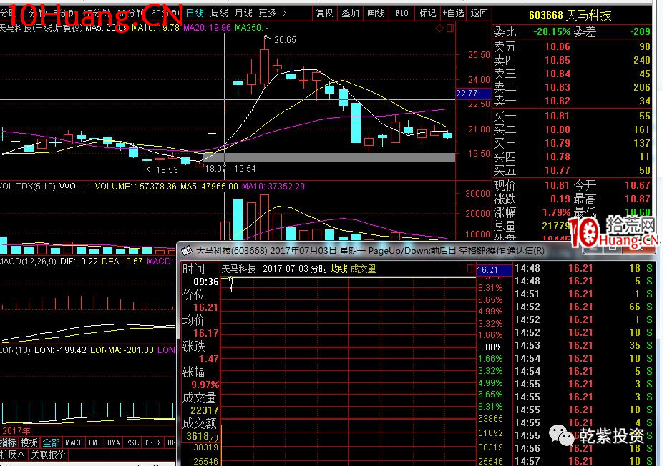This screenshot has height=466, width=667.
Task: Click the 最高 10.87 value
Action: click(x=637, y=199)
